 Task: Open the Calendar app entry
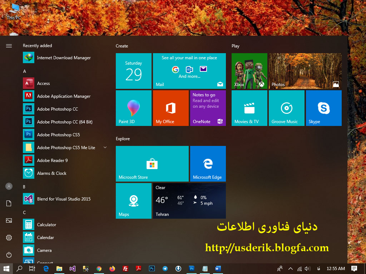pyautogui.click(x=65, y=237)
